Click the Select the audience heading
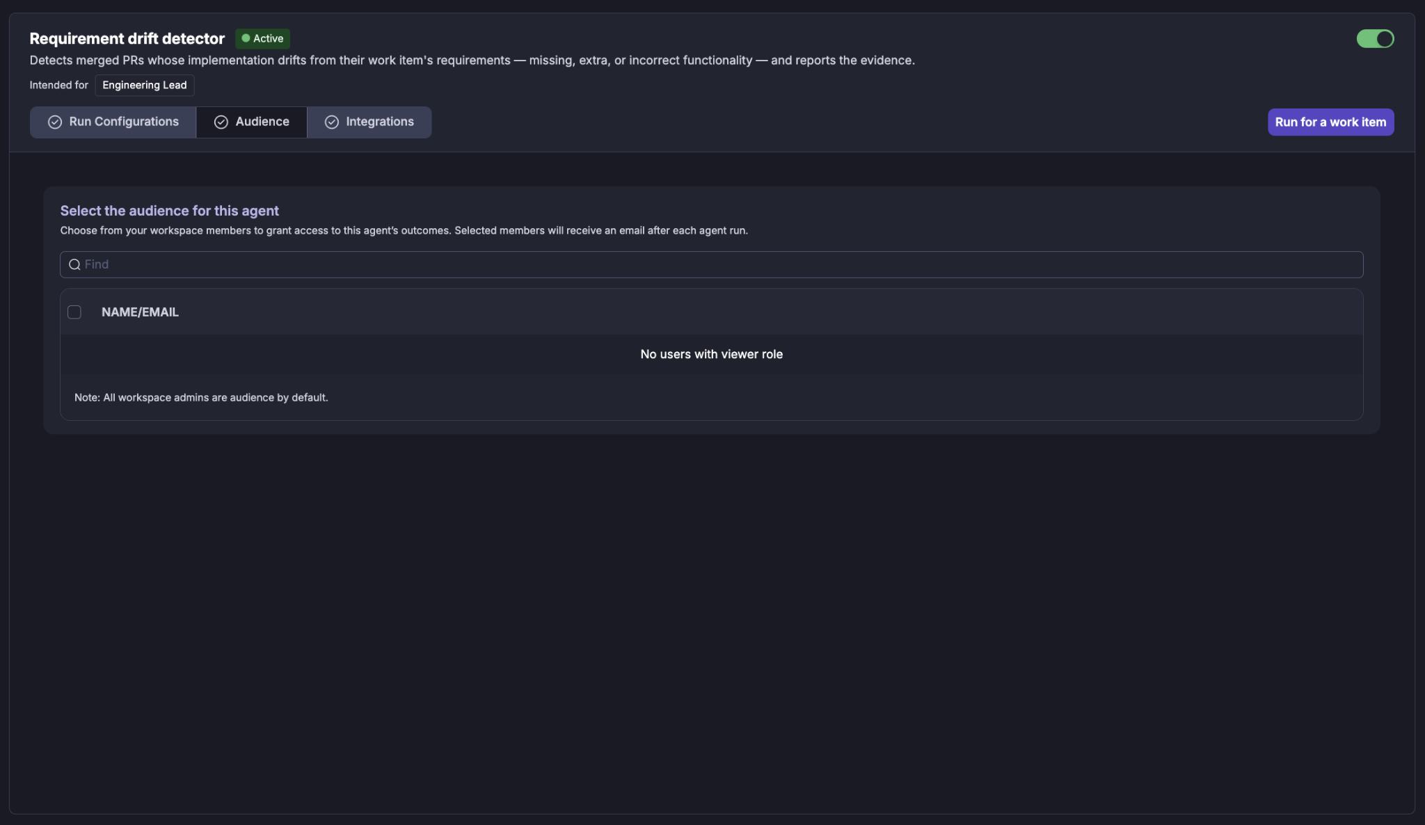Screen dimensions: 1425x825 tap(169, 211)
